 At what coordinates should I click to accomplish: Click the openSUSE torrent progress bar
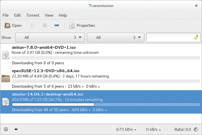pyautogui.click(x=106, y=81)
